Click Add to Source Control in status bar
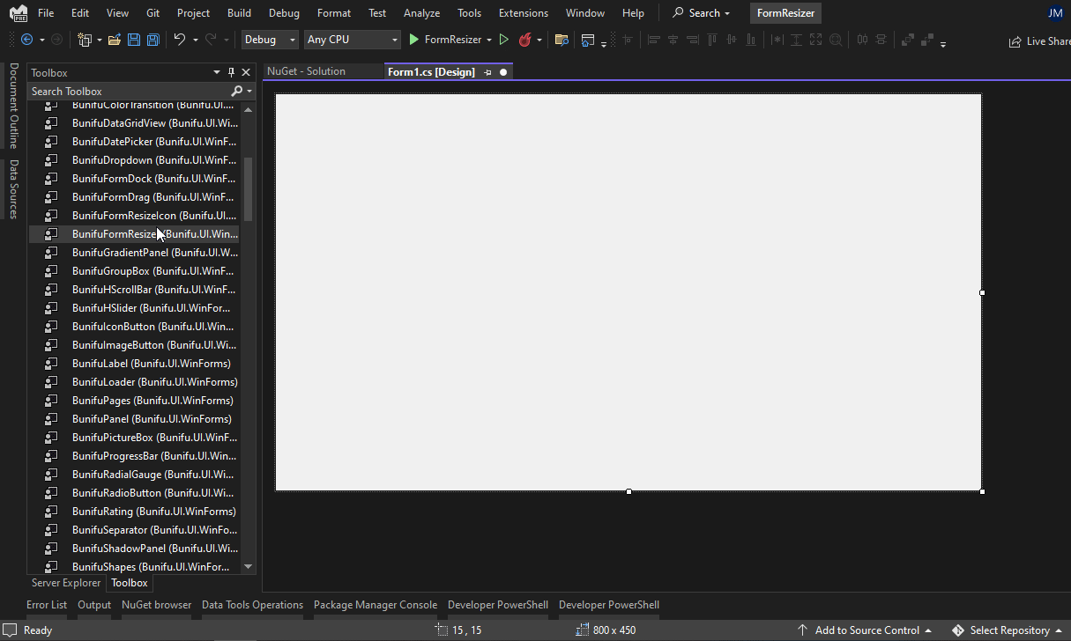 click(x=865, y=630)
